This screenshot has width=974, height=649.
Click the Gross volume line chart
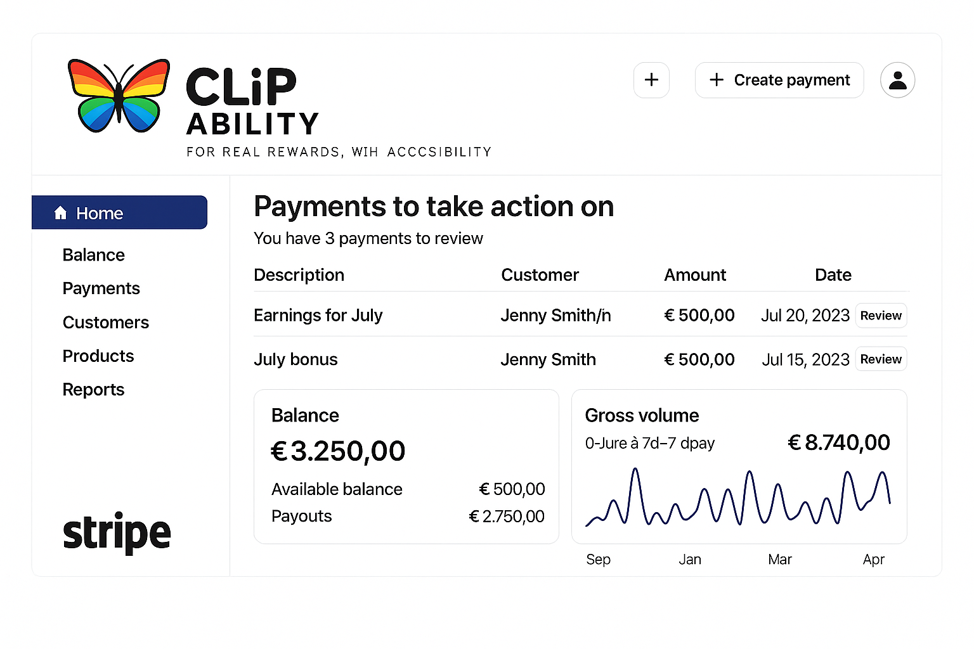click(738, 498)
